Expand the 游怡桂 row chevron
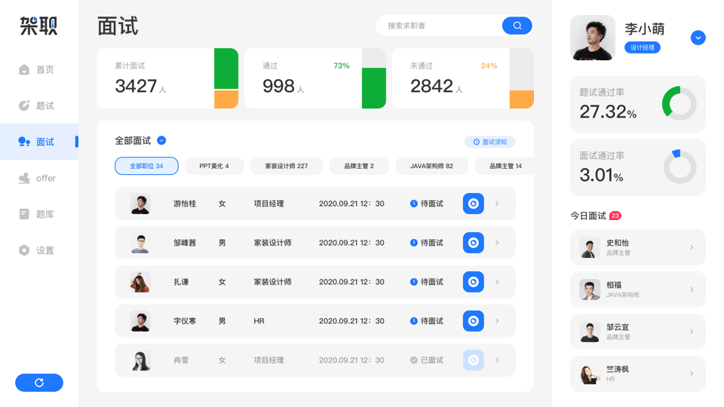Image resolution: width=724 pixels, height=407 pixels. [x=497, y=203]
